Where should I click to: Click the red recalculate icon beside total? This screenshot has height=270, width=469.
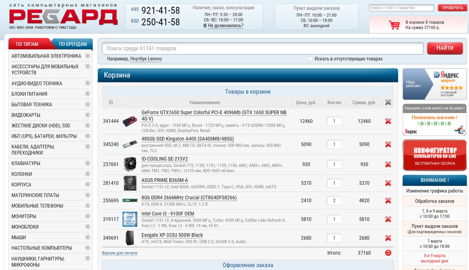[x=388, y=253]
